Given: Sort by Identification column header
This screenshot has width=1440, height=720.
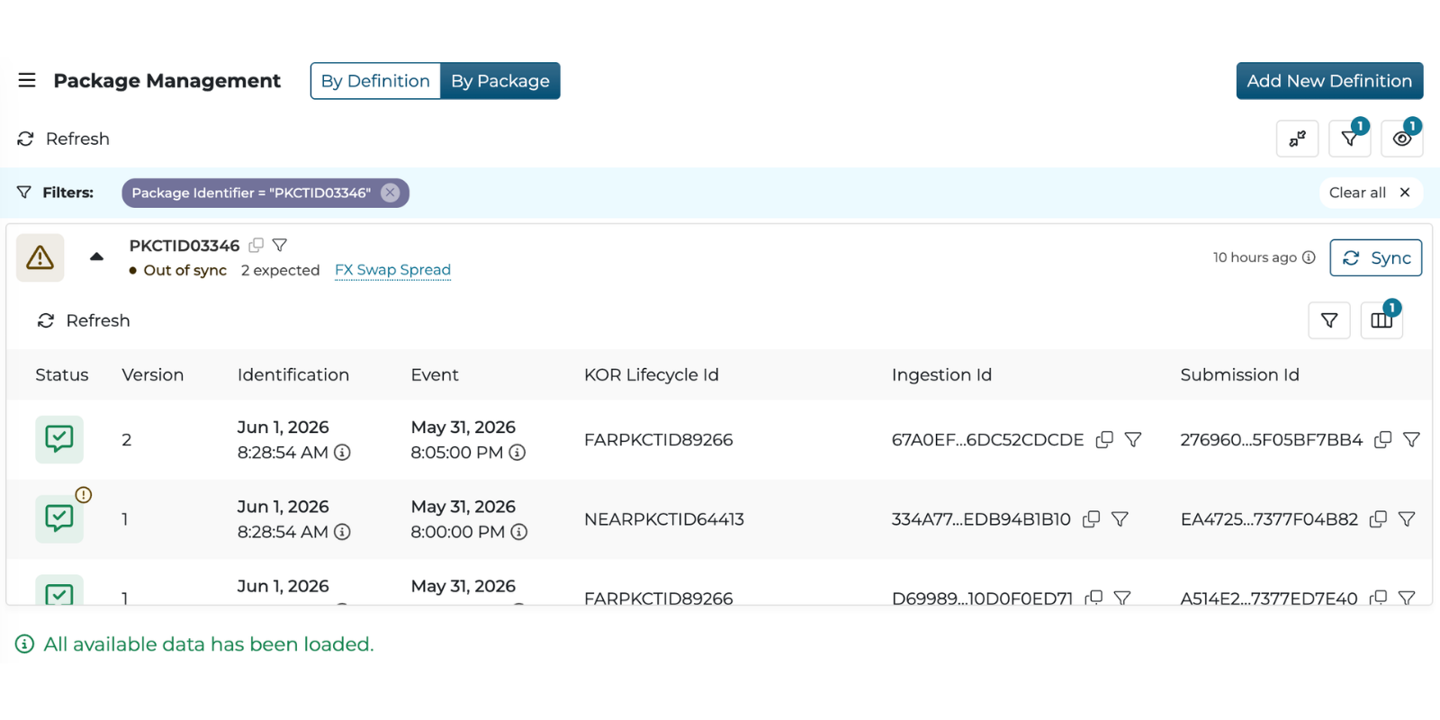Looking at the screenshot, I should [293, 374].
